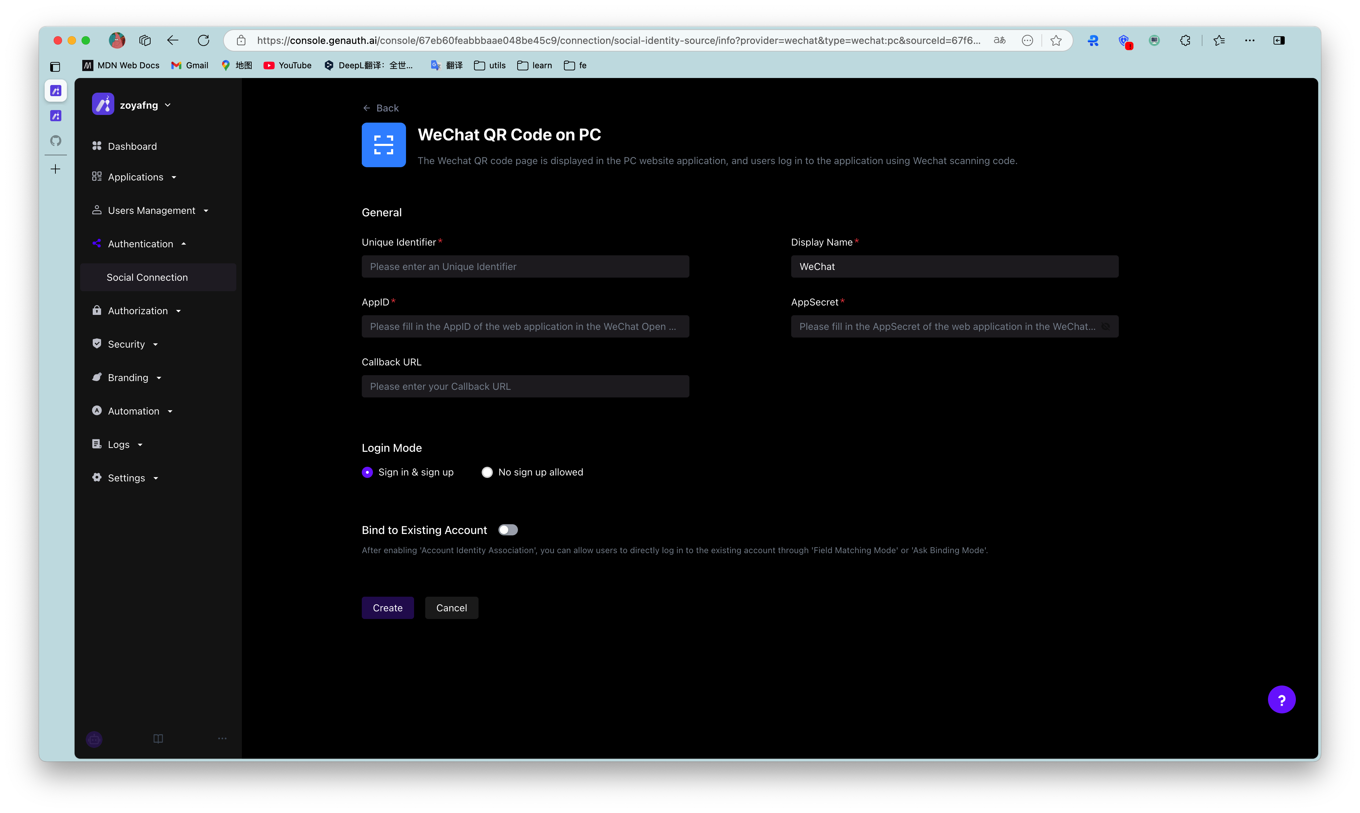Select the Sign in & sign up radio
This screenshot has height=813, width=1360.
(367, 472)
